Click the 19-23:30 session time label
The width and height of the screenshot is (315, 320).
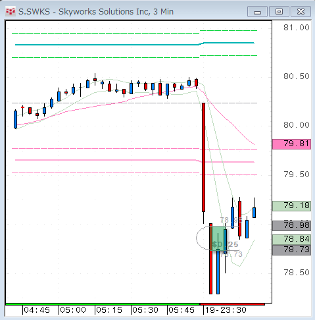click(226, 310)
